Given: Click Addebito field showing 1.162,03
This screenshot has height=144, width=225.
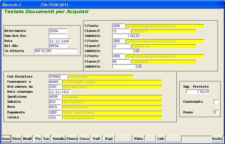Looking at the screenshot, I should (x=126, y=36).
